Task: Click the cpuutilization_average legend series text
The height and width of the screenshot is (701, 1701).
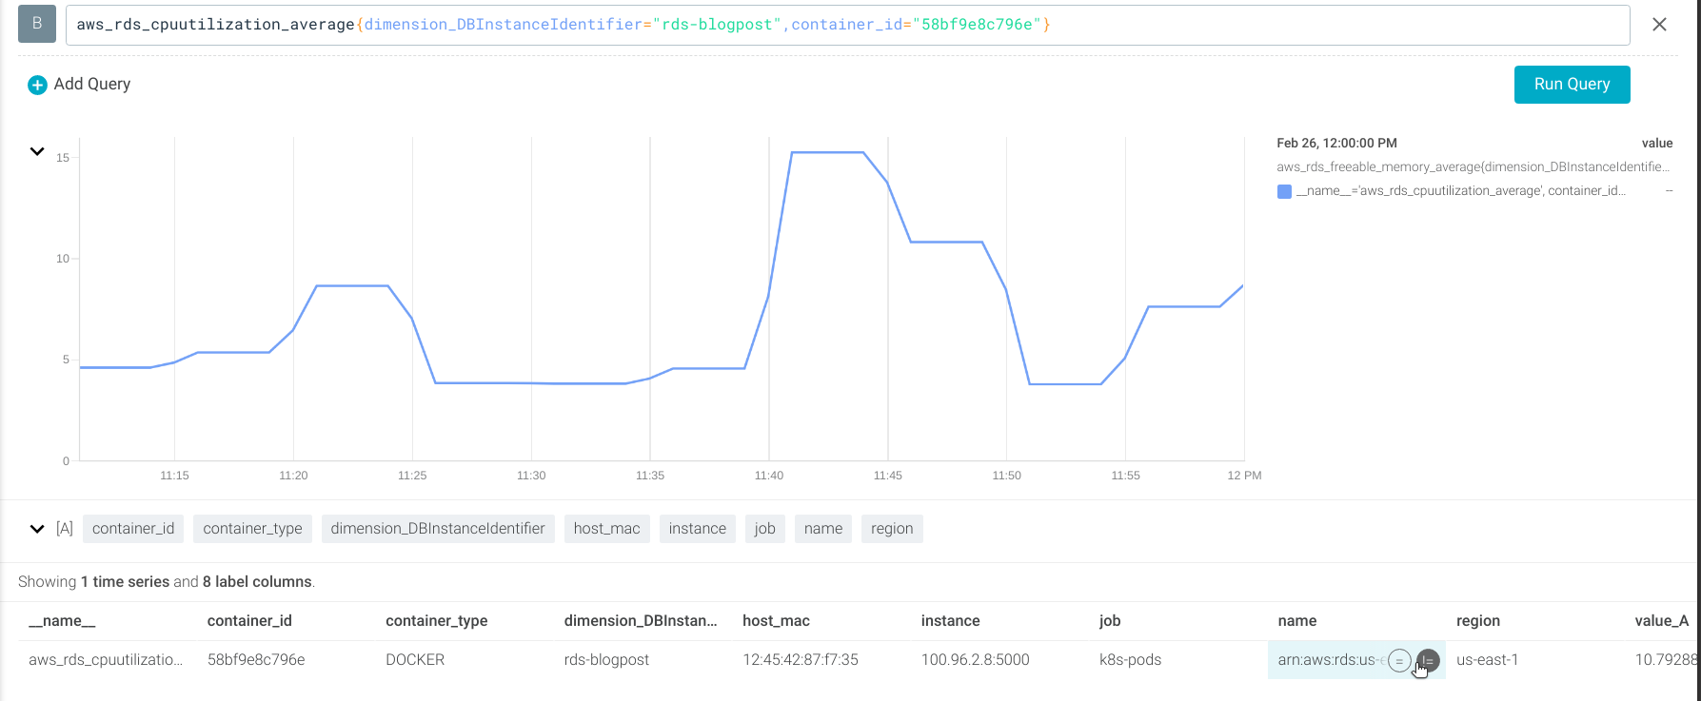Action: point(1461,191)
